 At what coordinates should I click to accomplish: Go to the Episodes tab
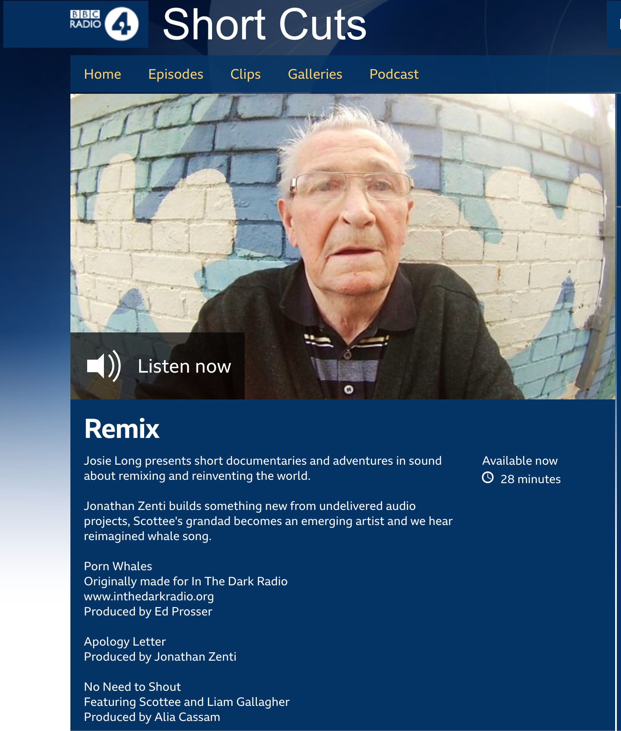(x=176, y=74)
